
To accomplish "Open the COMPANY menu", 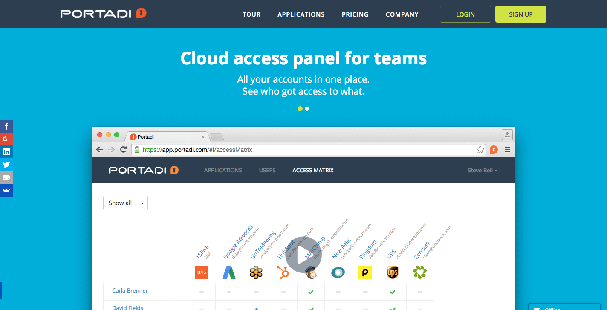I will pos(402,14).
